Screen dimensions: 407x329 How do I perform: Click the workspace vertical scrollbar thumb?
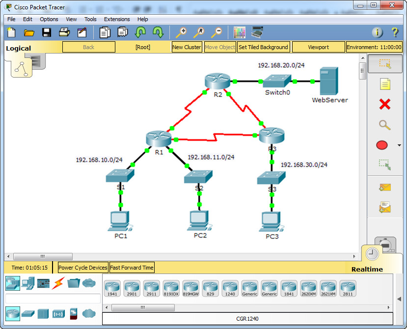(x=363, y=71)
